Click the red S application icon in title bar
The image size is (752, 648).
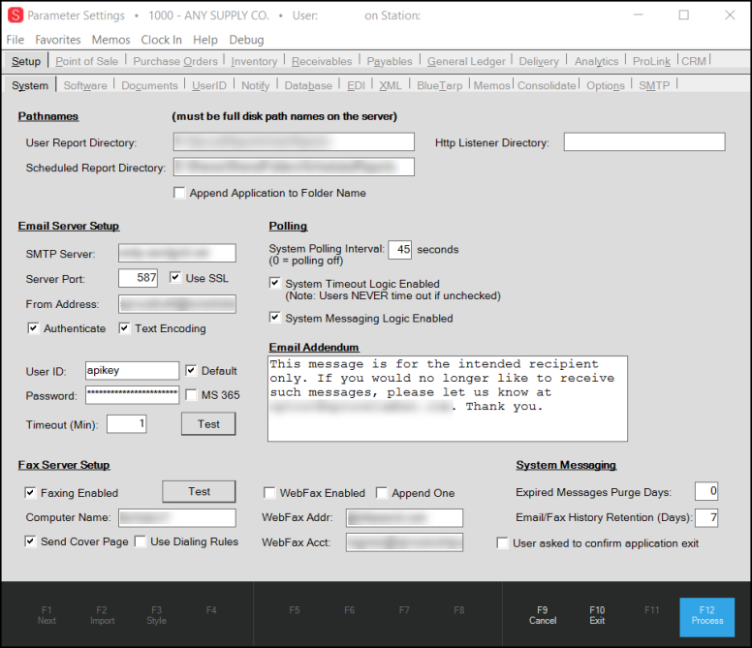(16, 15)
